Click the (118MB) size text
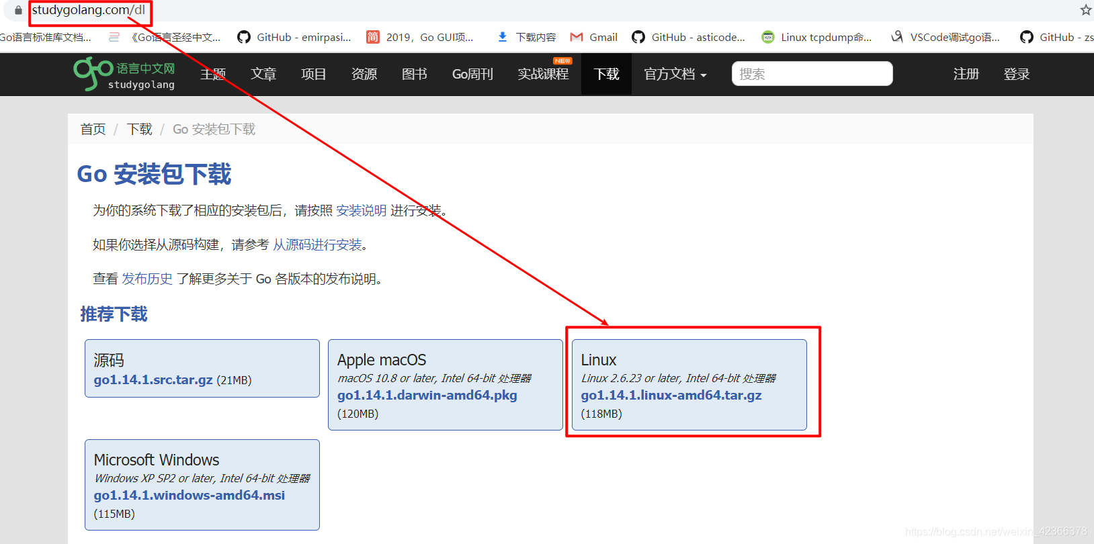This screenshot has height=544, width=1094. [601, 414]
